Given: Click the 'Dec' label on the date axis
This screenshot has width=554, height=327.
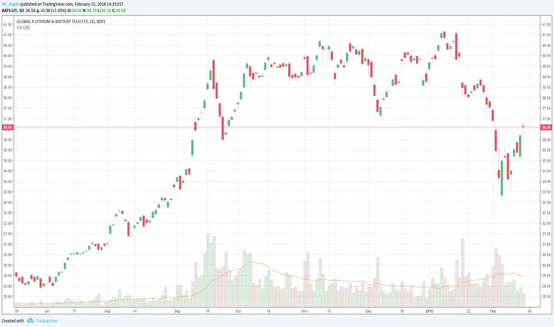Looking at the screenshot, I should pos(369,311).
